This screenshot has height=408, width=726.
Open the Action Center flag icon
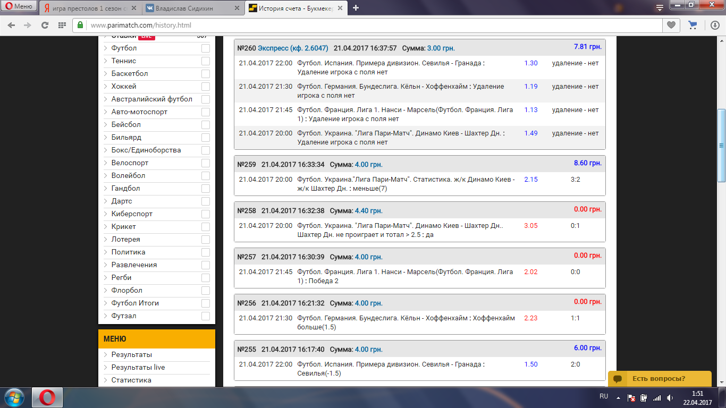(x=632, y=397)
